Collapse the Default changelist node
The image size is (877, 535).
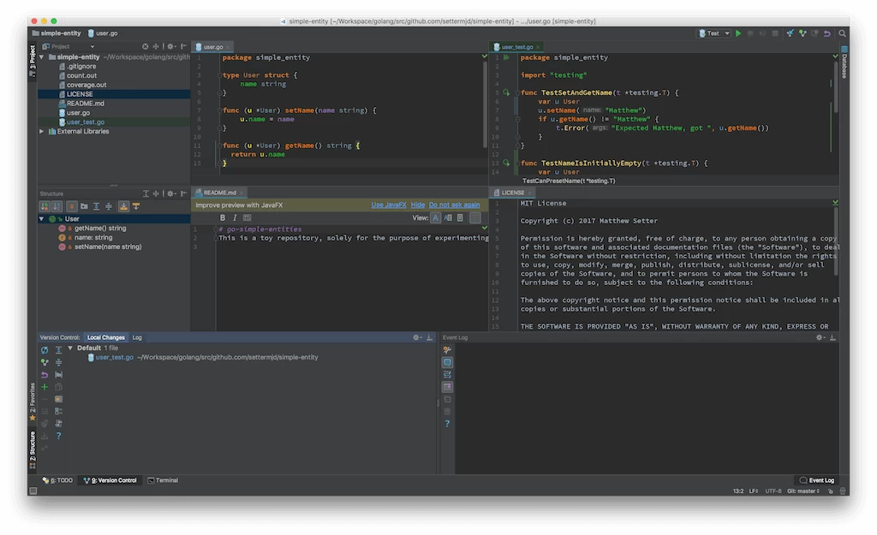(x=70, y=348)
